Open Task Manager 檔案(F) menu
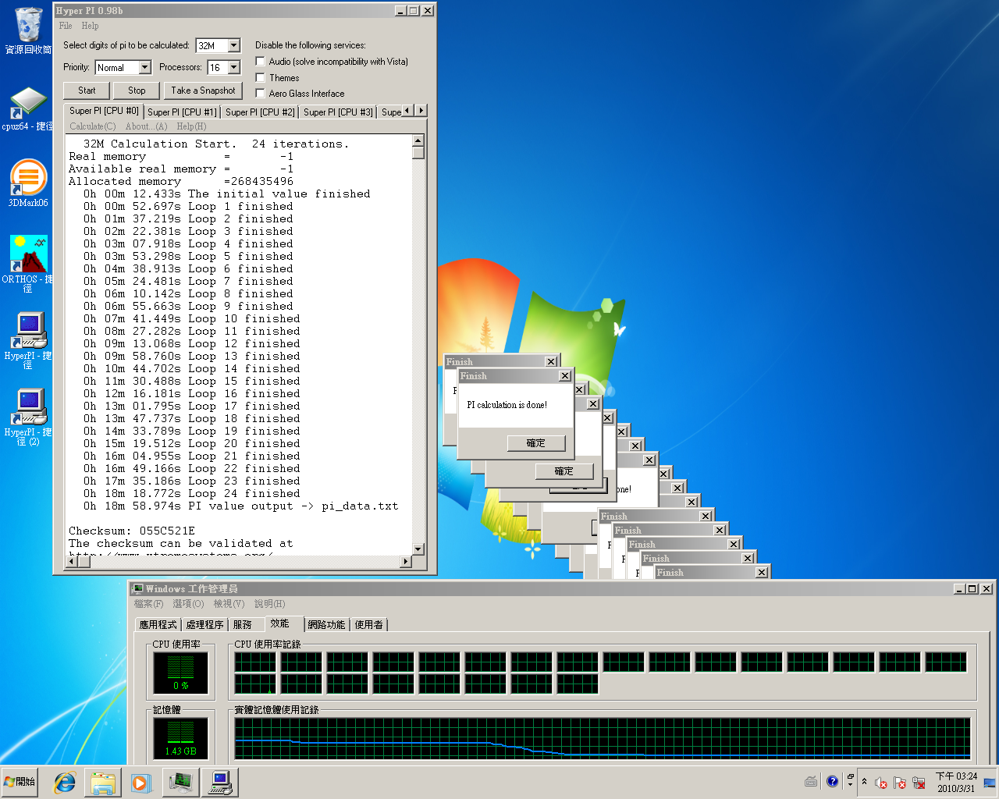Image resolution: width=999 pixels, height=799 pixels. coord(148,604)
